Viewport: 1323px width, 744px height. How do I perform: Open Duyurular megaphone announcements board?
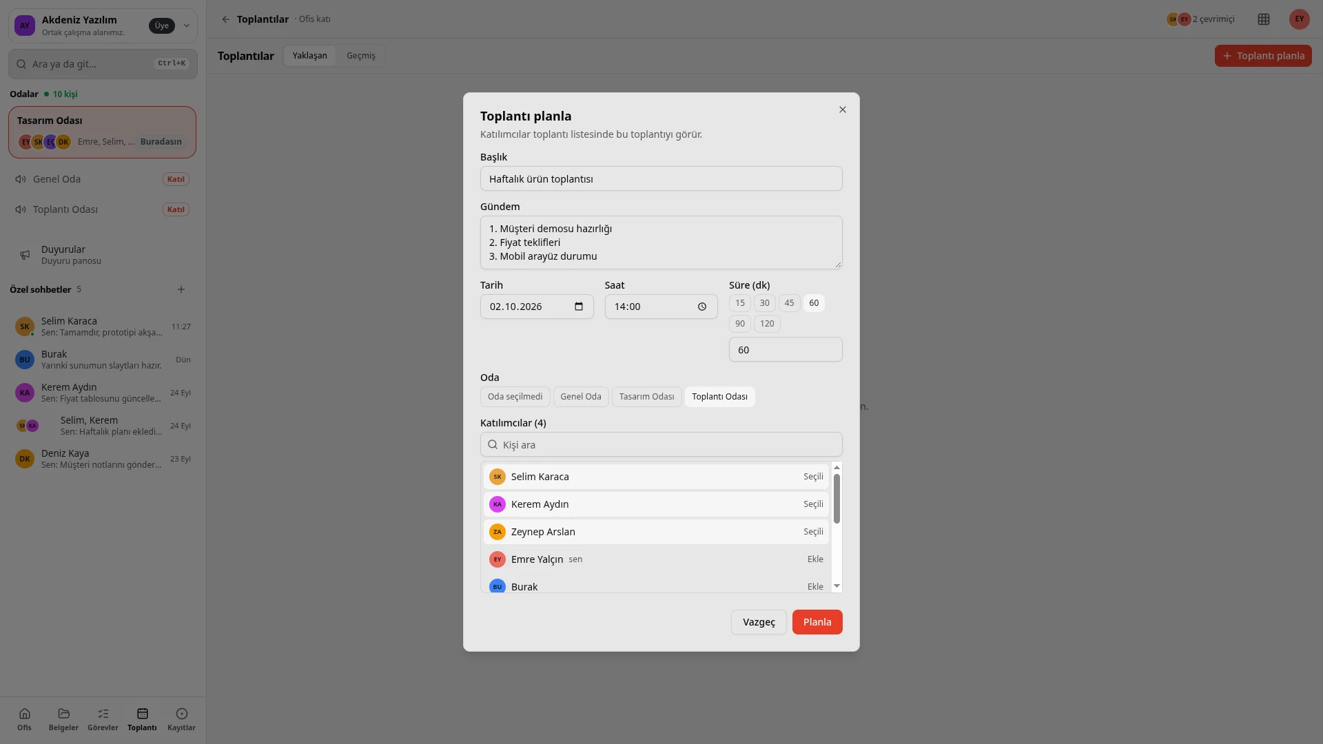[103, 255]
